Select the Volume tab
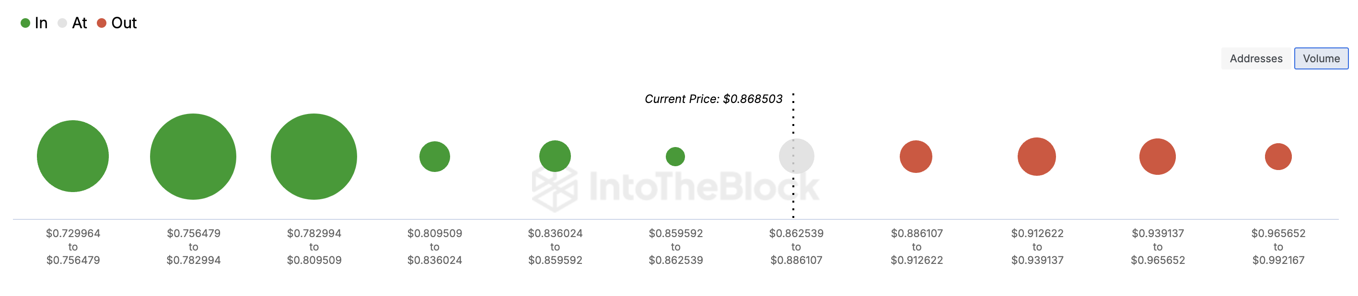Viewport: 1358px width, 296px height. click(x=1321, y=58)
